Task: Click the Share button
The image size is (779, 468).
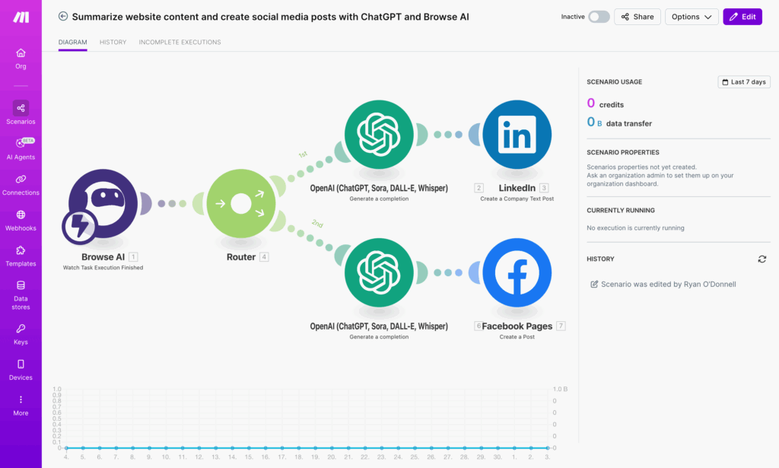Action: click(638, 17)
